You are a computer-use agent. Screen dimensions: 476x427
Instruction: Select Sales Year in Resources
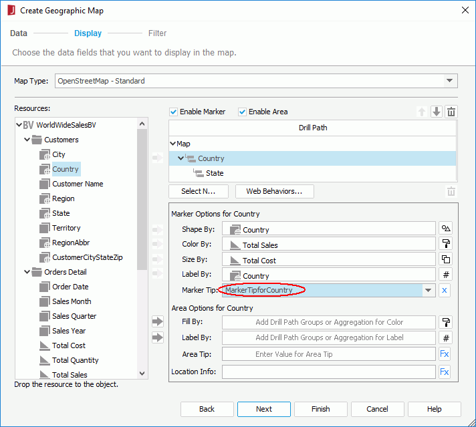coord(69,331)
